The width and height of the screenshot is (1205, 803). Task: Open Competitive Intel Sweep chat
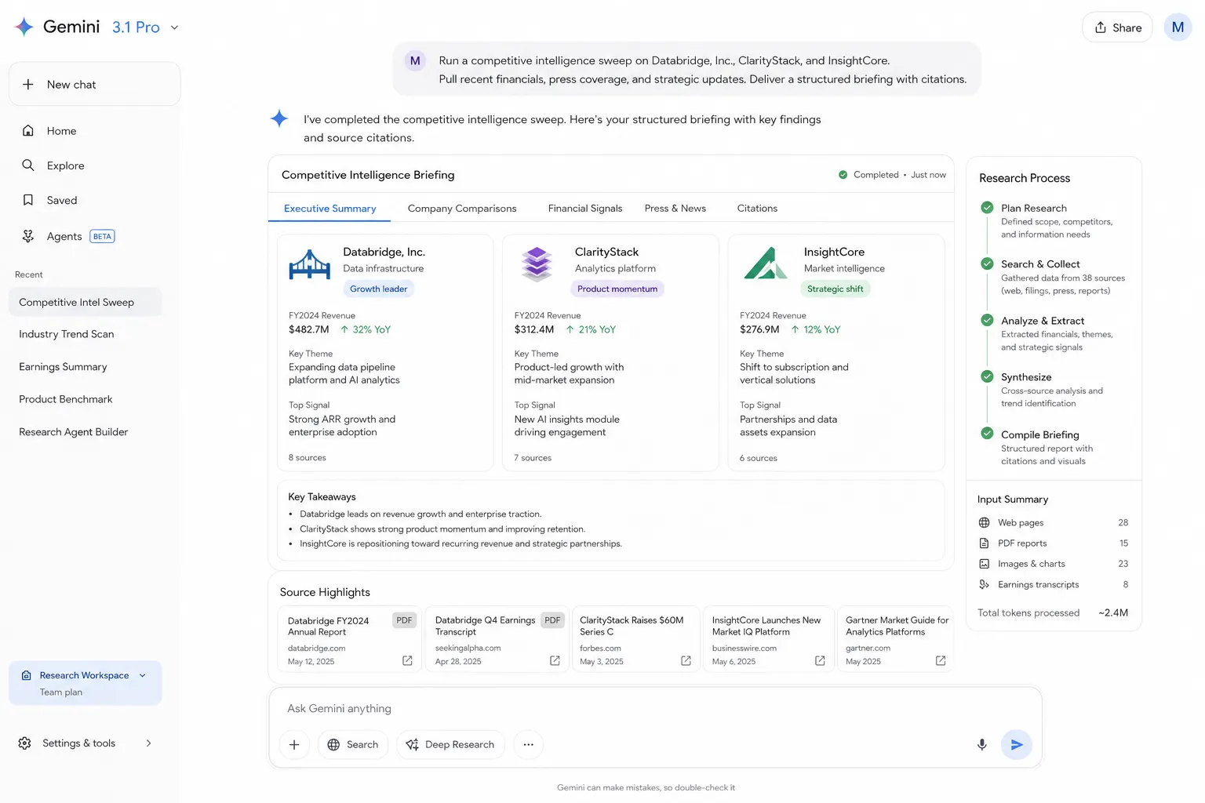point(85,302)
